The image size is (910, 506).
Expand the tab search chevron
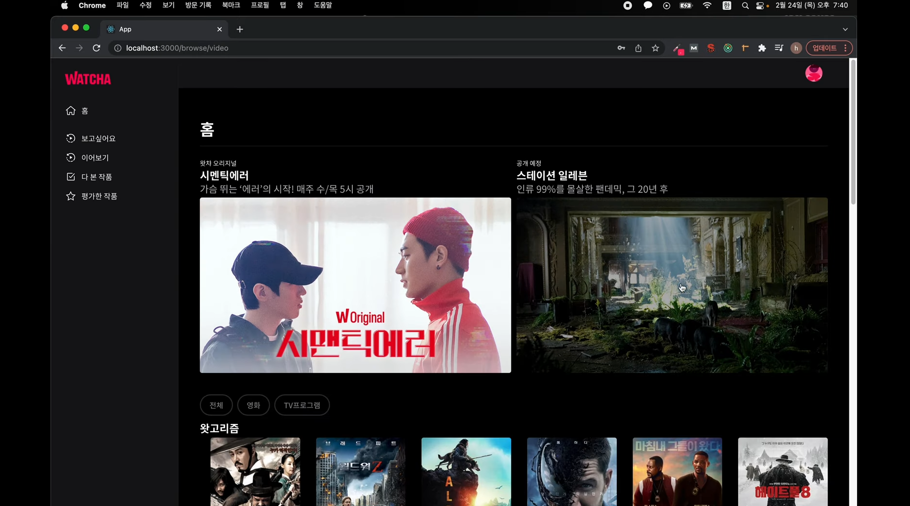tap(845, 29)
